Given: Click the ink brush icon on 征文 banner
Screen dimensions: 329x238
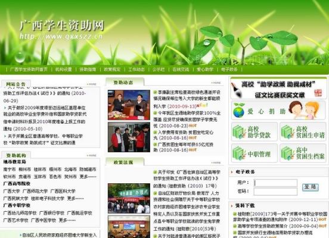Looking at the screenshot, I should (x=236, y=90).
